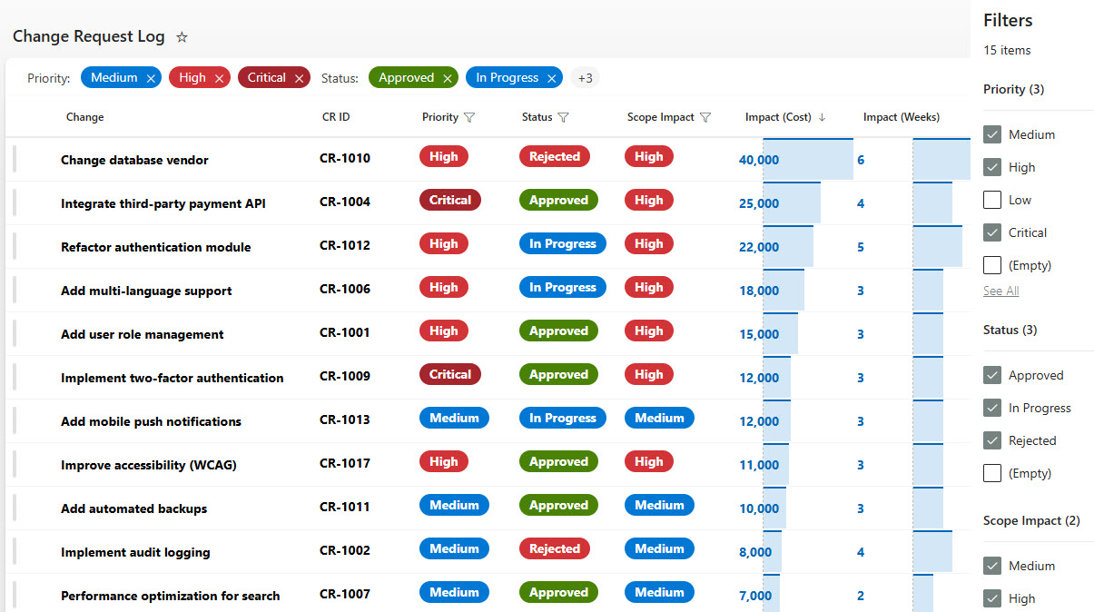Open the Scope Impact column filter icon

[705, 118]
